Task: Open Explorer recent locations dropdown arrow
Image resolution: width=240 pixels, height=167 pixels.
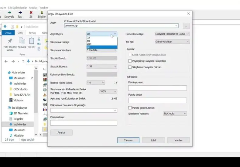Action: pyautogui.click(x=18, y=61)
